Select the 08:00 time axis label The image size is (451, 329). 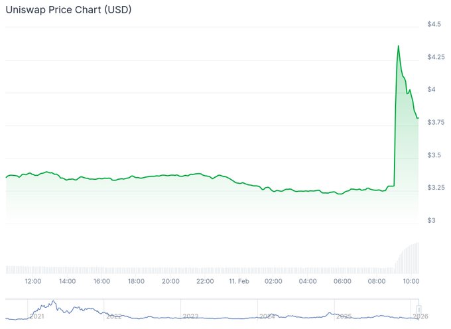[x=376, y=281]
